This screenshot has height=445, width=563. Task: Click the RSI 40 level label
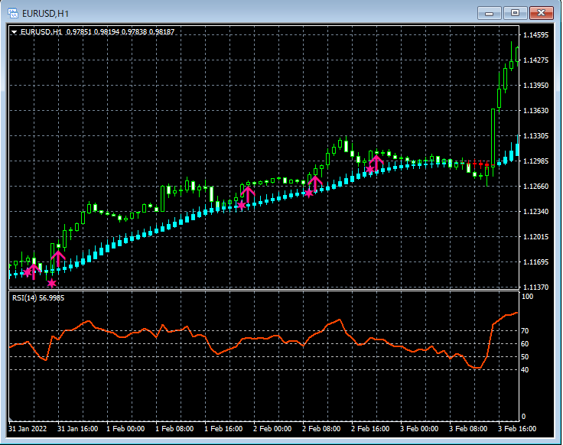[526, 369]
